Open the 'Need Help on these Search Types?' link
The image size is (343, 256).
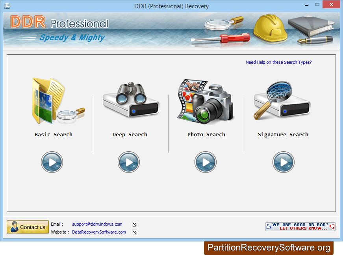tap(278, 62)
